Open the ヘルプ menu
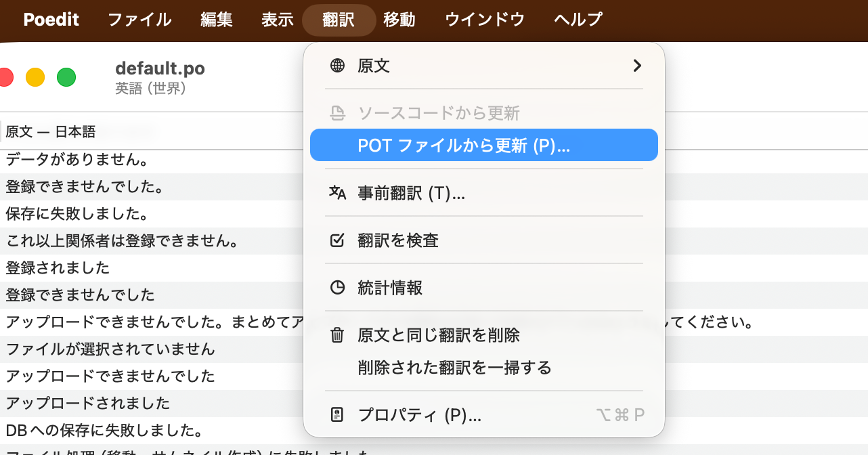Image resolution: width=868 pixels, height=455 pixels. point(576,20)
